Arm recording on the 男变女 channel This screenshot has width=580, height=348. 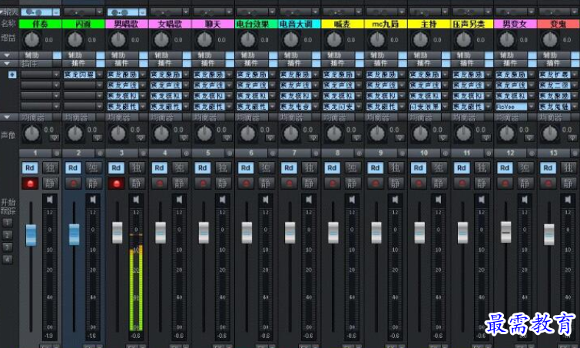(x=505, y=183)
